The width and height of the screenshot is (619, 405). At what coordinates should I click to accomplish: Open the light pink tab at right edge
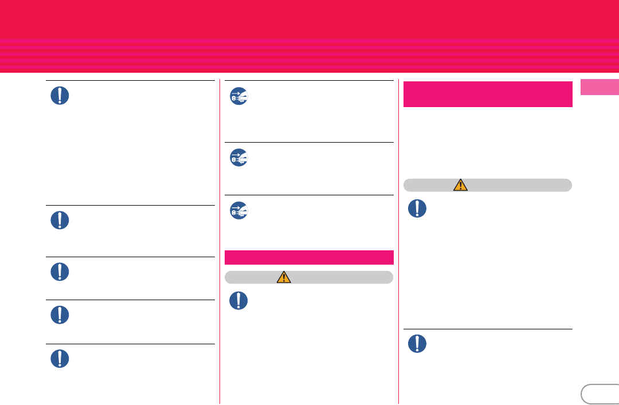tap(600, 87)
